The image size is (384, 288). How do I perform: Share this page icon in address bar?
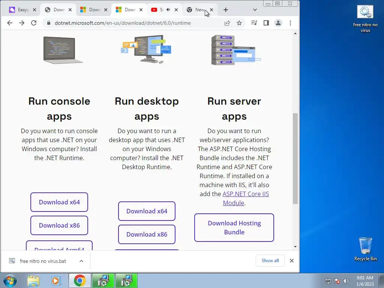click(227, 23)
